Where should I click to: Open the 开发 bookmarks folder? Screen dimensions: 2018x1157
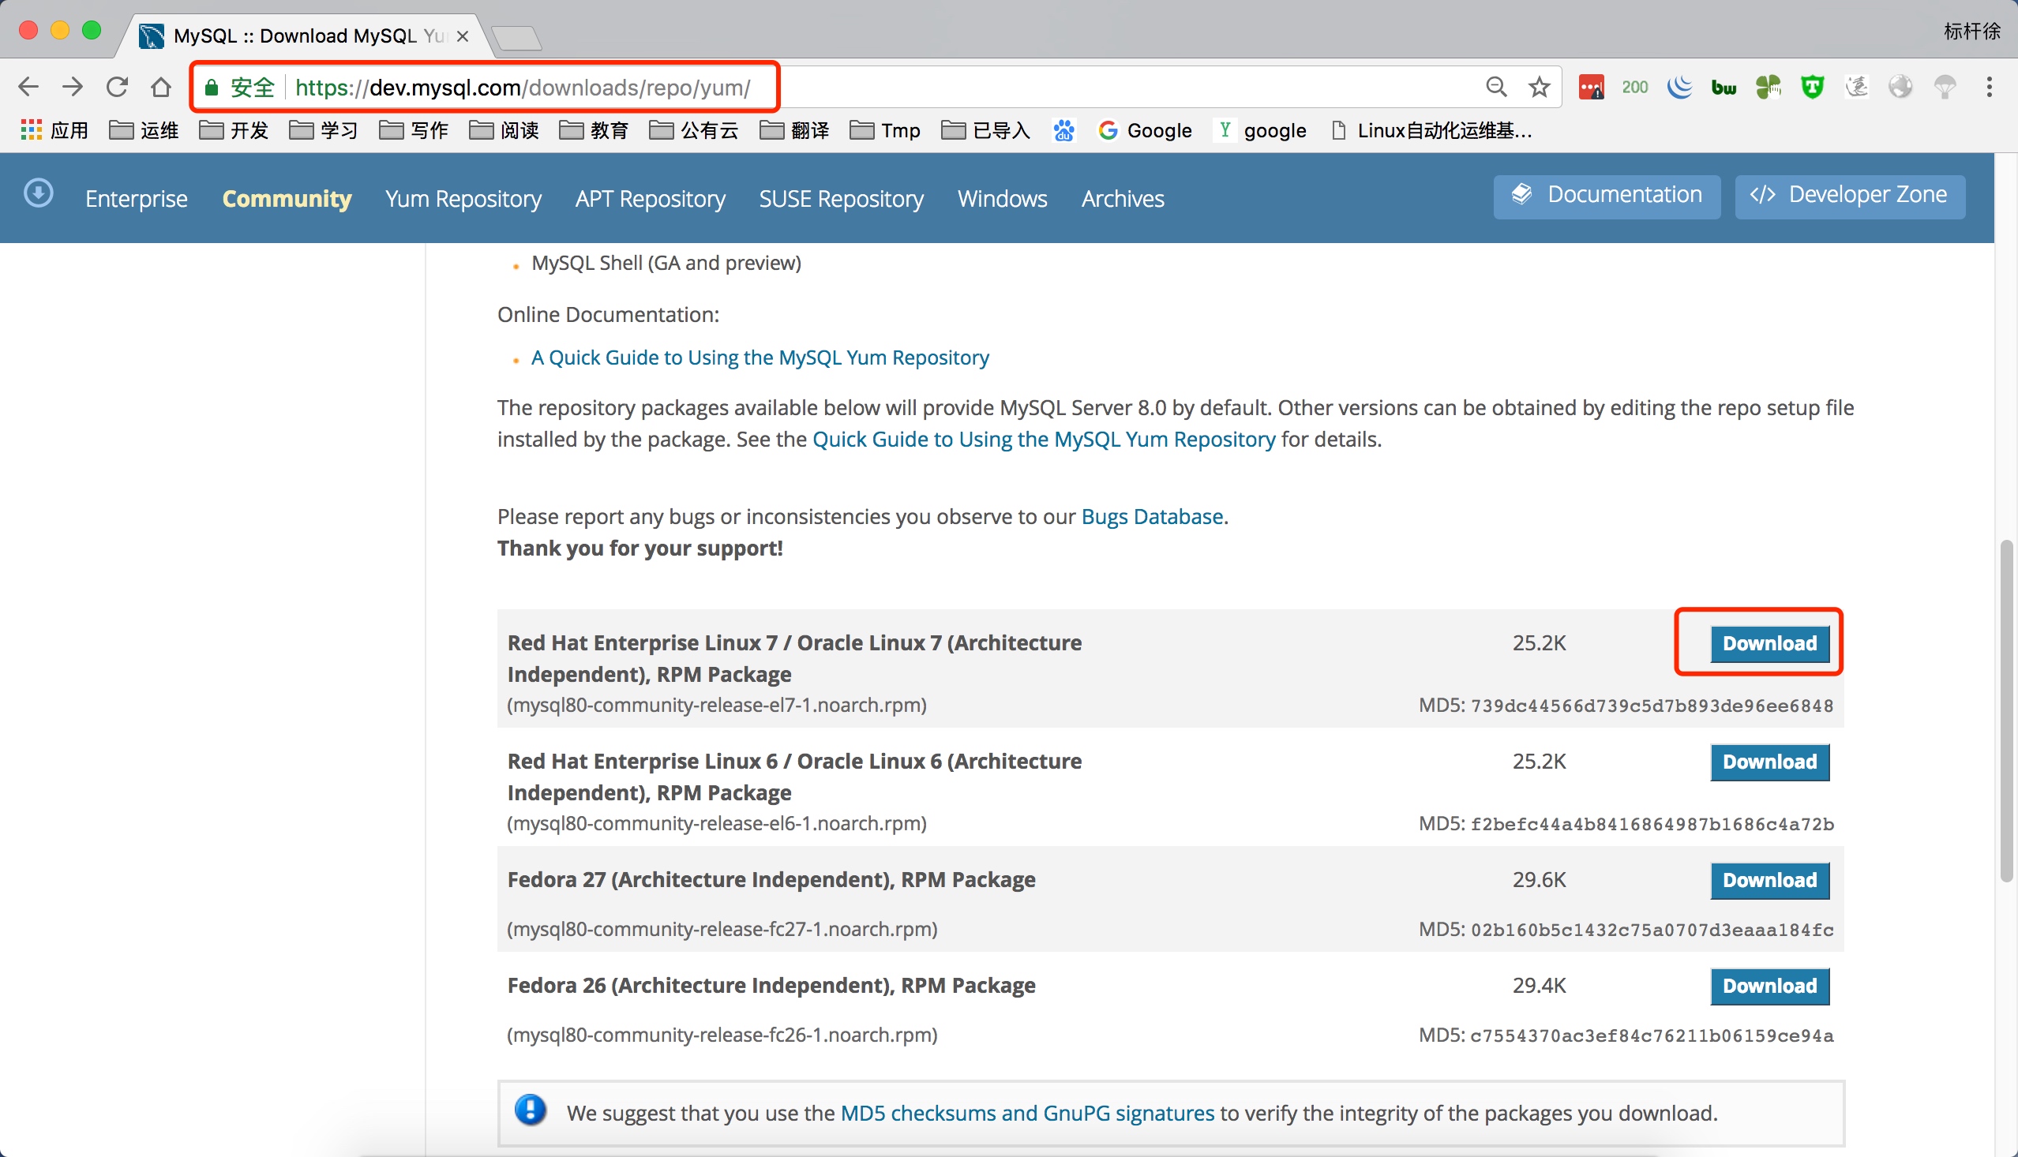tap(234, 130)
